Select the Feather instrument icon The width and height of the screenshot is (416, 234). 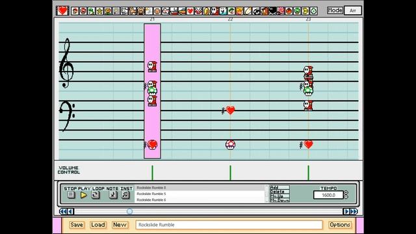248,11
